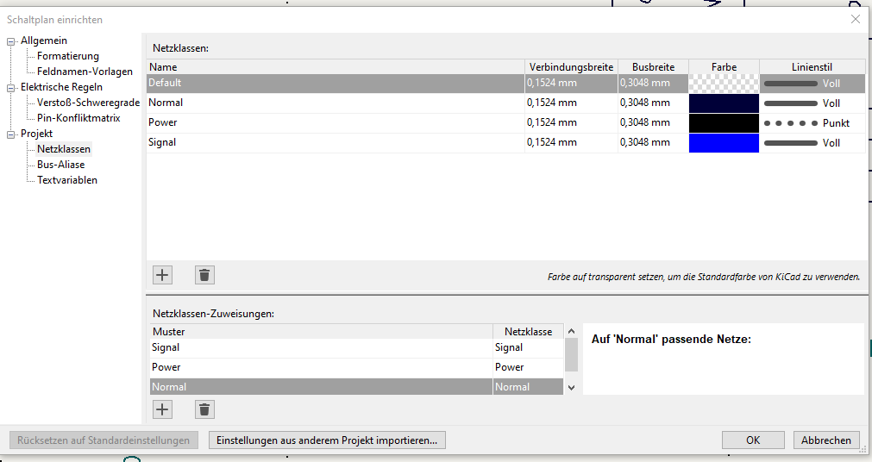Open Netzklasse cell for Power pattern
This screenshot has height=462, width=872.
click(529, 367)
